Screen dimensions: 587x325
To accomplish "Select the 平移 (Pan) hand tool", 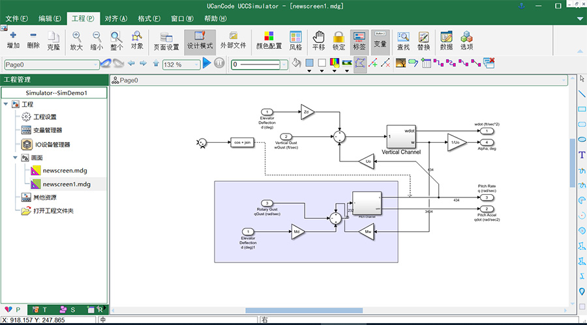I will (x=318, y=40).
